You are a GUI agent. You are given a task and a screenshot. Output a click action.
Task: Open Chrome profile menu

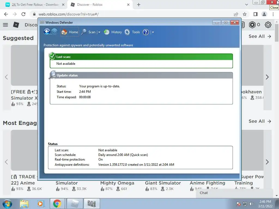point(264,14)
